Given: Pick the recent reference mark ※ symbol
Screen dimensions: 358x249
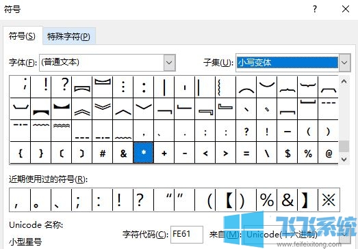Looking at the screenshot, I should pos(329,200).
